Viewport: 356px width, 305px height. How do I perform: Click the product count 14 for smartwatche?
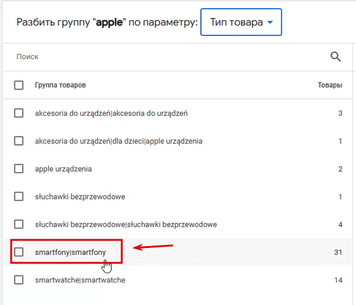338,280
